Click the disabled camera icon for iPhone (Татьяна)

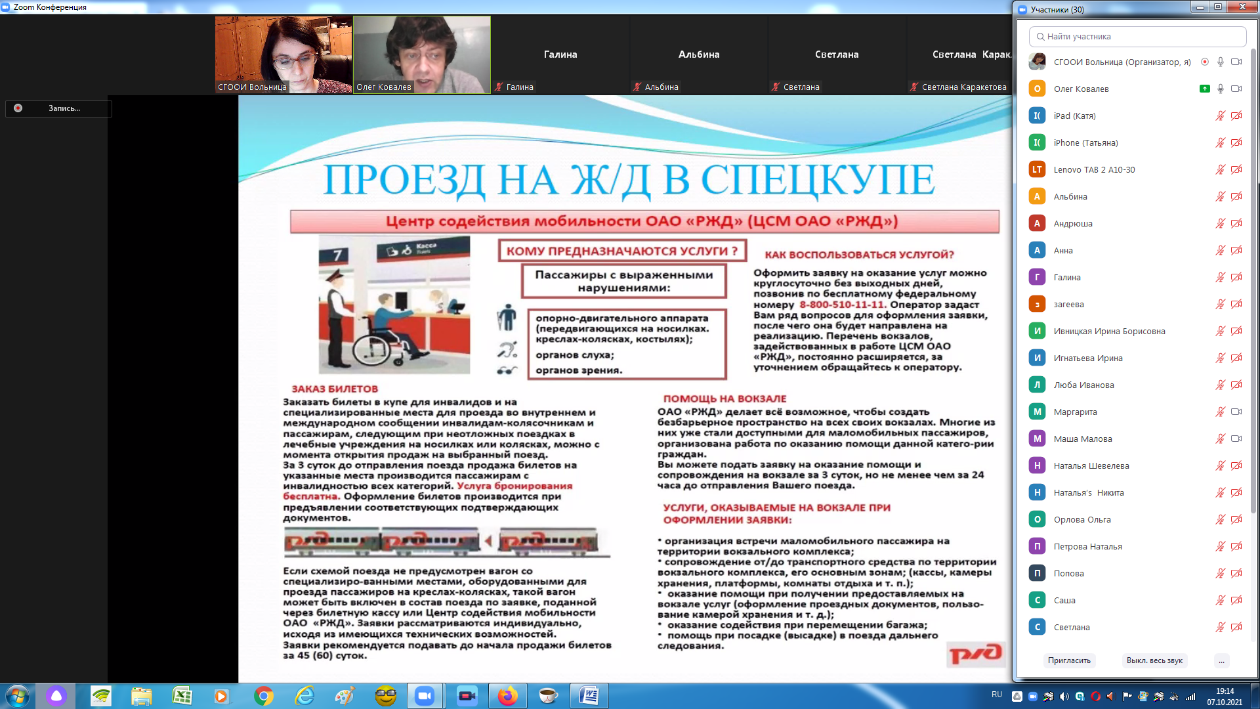point(1236,142)
